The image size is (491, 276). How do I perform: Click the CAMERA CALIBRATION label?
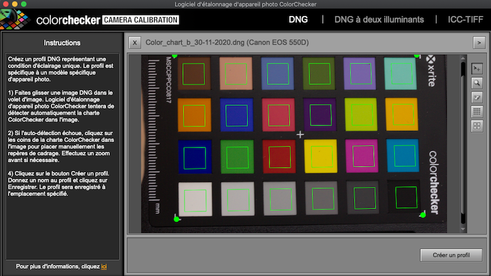pyautogui.click(x=141, y=20)
